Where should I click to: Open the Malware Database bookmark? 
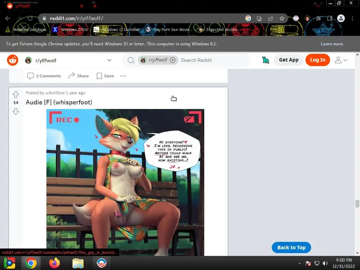pyautogui.click(x=26, y=30)
